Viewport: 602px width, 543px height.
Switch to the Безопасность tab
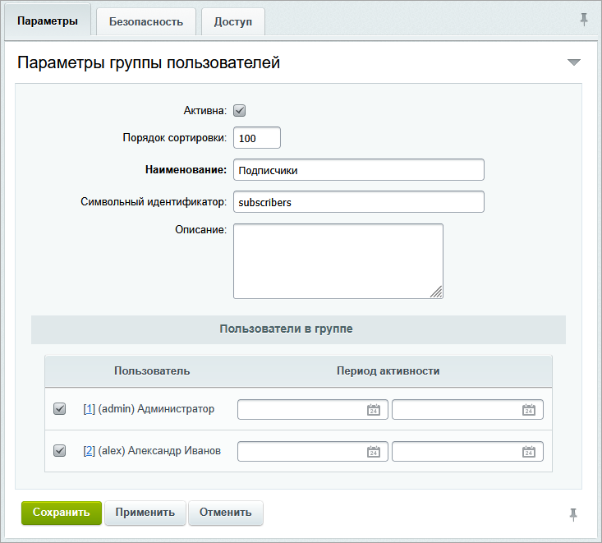(145, 21)
